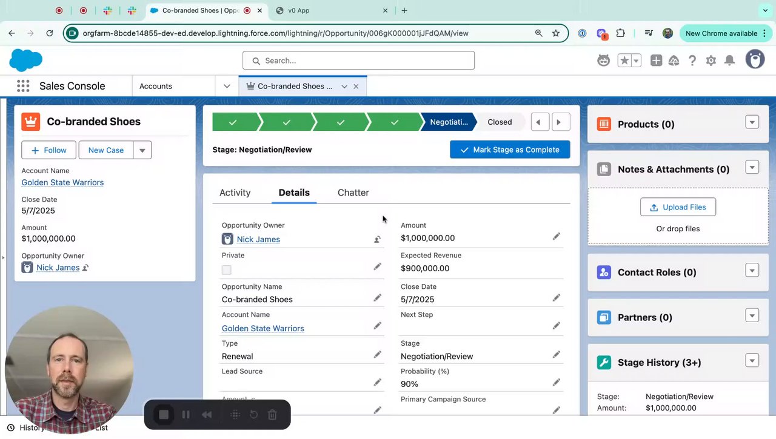Open the Products related list dropdown

[752, 122]
